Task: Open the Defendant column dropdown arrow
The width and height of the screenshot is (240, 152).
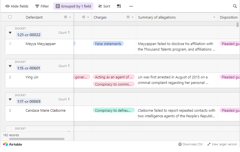Action: point(70,17)
